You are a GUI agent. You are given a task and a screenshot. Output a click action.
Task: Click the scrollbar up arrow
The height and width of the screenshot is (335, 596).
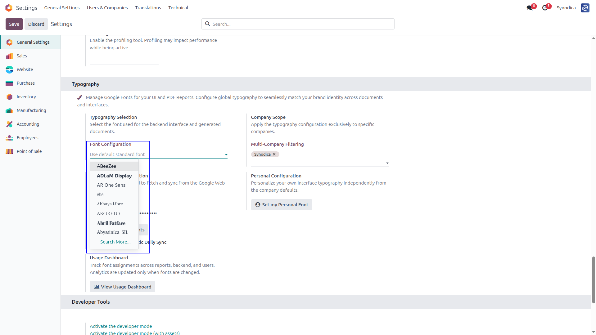[594, 38]
